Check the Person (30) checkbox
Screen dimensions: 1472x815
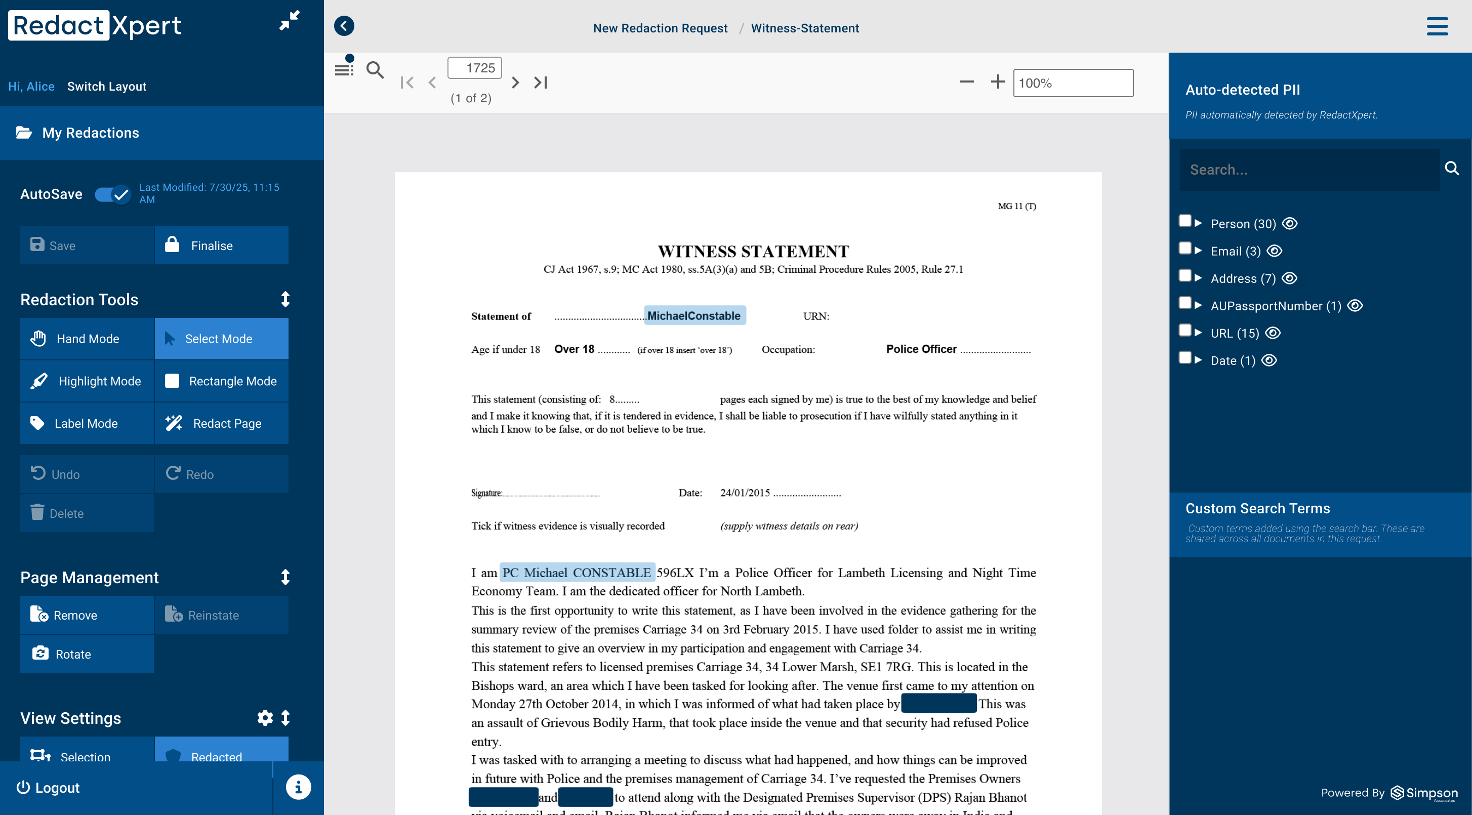coord(1185,221)
